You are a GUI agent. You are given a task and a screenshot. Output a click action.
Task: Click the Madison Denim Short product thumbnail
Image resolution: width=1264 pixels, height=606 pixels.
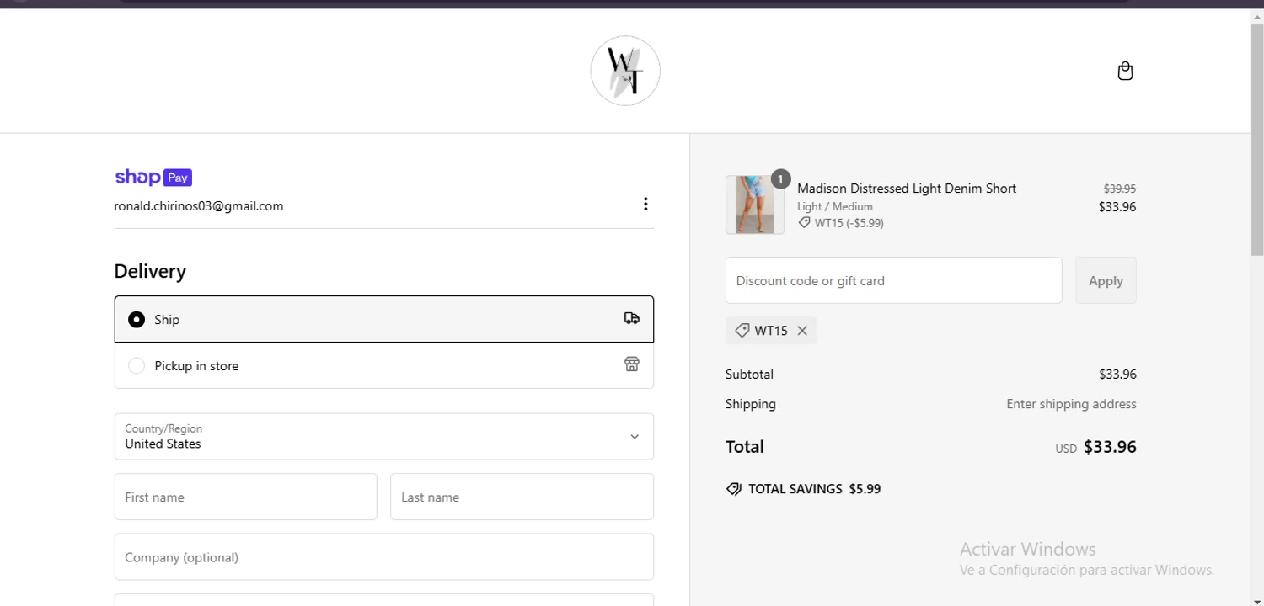click(x=754, y=205)
